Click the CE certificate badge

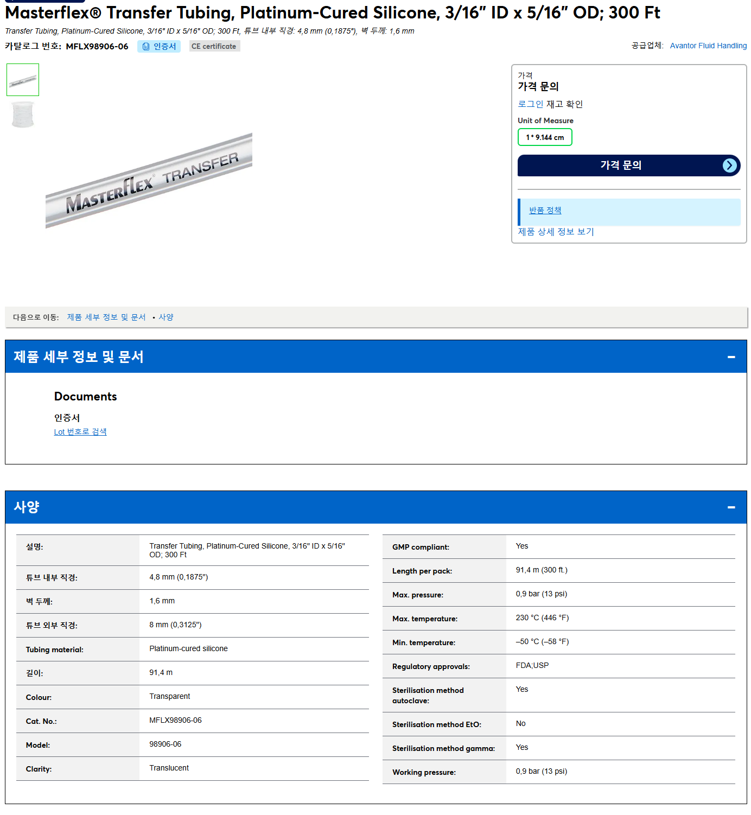[x=214, y=47]
